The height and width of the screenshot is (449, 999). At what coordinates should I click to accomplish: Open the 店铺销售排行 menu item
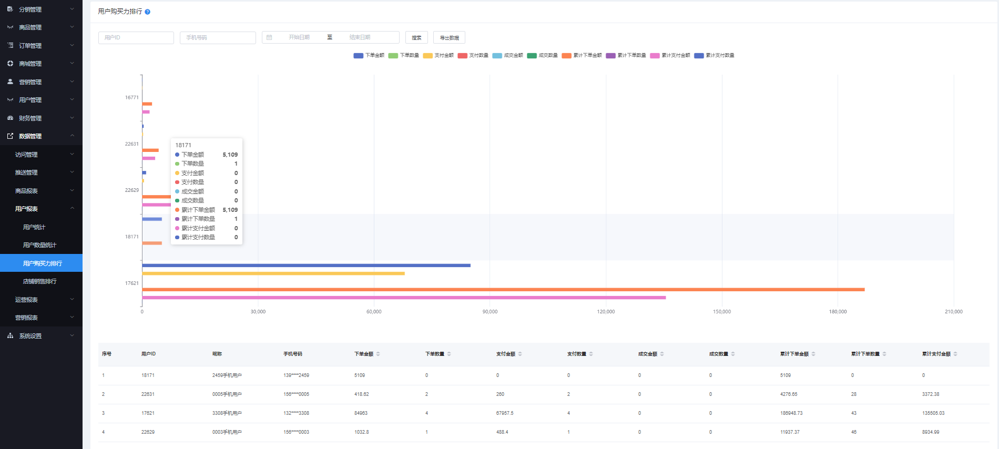point(39,281)
